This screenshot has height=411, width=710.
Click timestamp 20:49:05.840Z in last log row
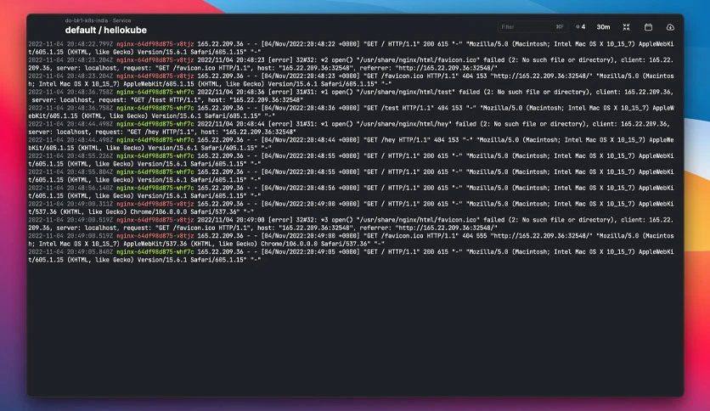[70, 251]
